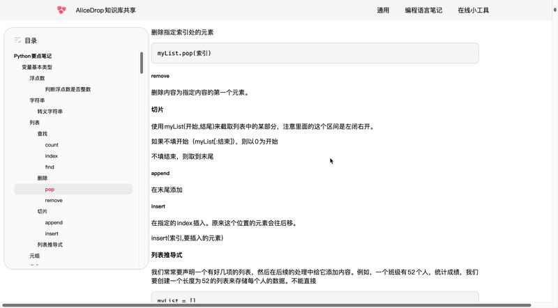Open the 通用 menu

(383, 10)
